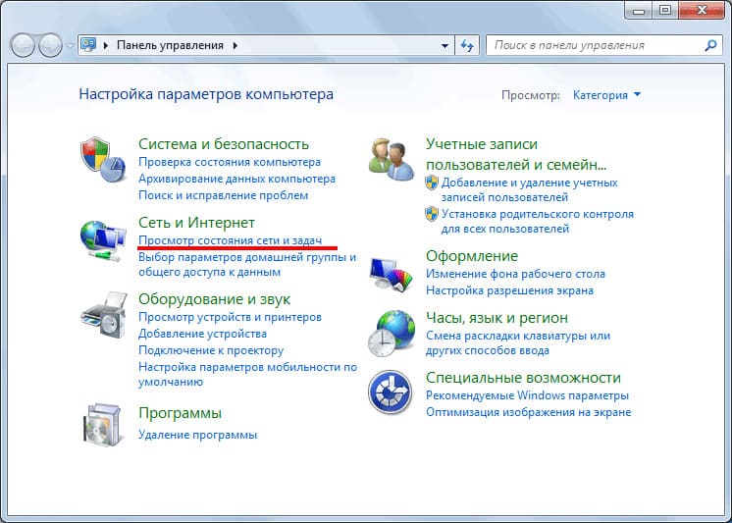The width and height of the screenshot is (732, 523).
Task: Click the Forward navigation arrow button
Action: pyautogui.click(x=50, y=45)
